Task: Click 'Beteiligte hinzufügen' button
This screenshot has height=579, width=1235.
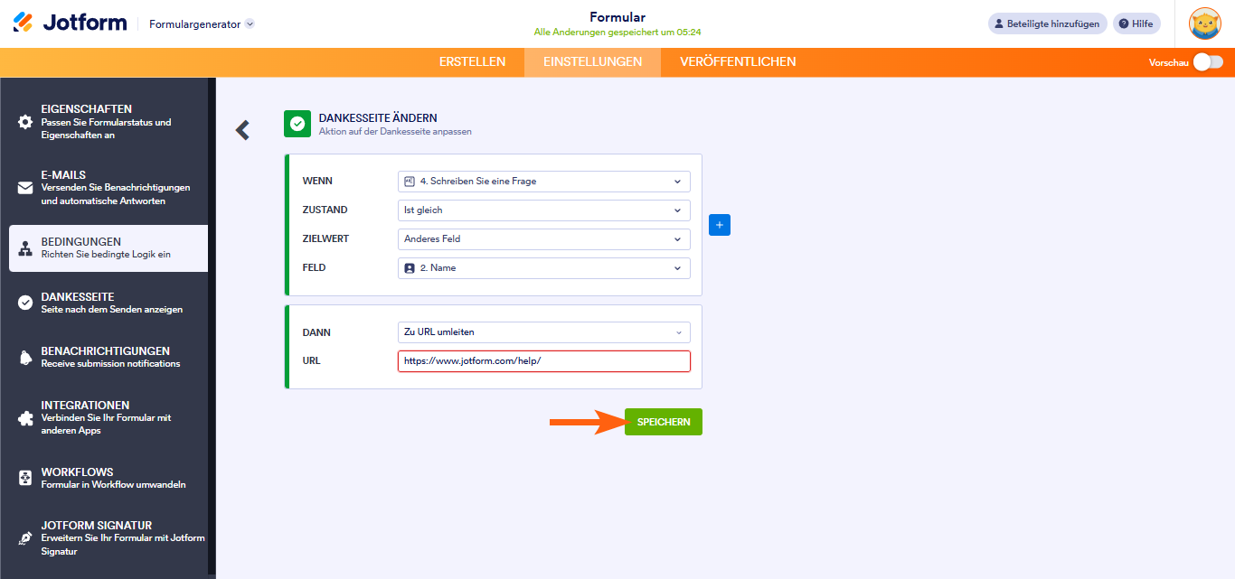Action: pos(1047,24)
